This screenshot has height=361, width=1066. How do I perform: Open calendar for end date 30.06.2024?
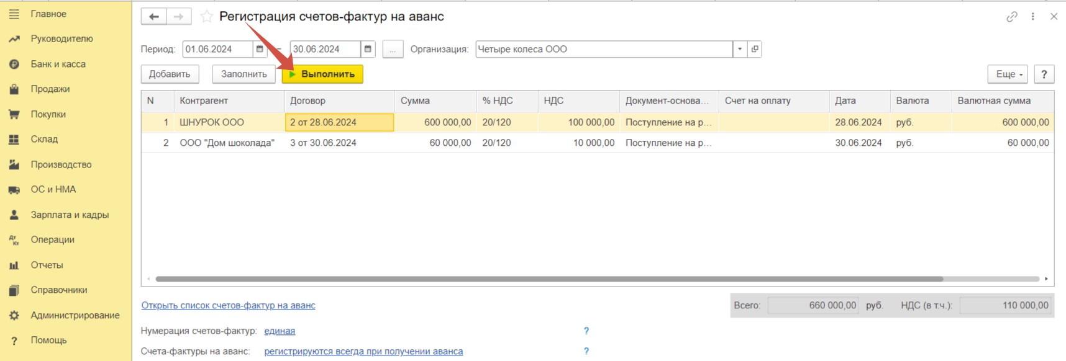pos(368,49)
